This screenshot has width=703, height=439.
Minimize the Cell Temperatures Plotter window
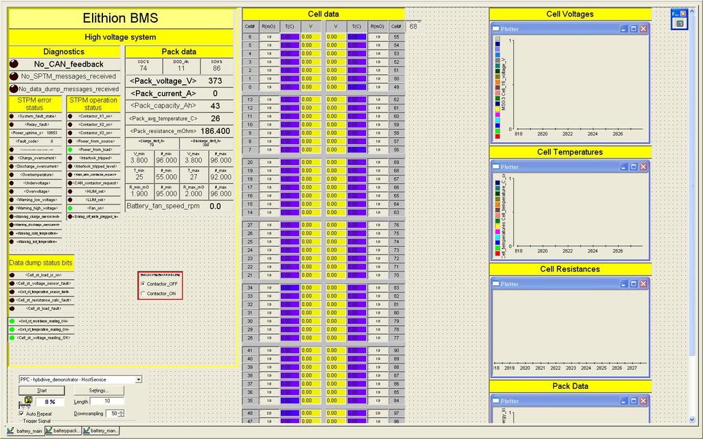click(x=624, y=167)
